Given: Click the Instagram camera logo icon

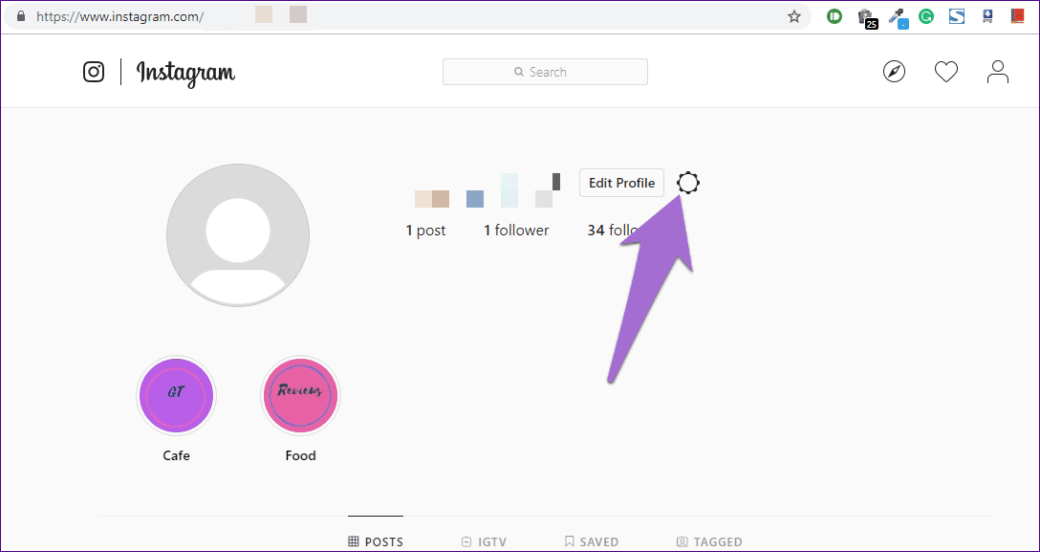Looking at the screenshot, I should [94, 72].
